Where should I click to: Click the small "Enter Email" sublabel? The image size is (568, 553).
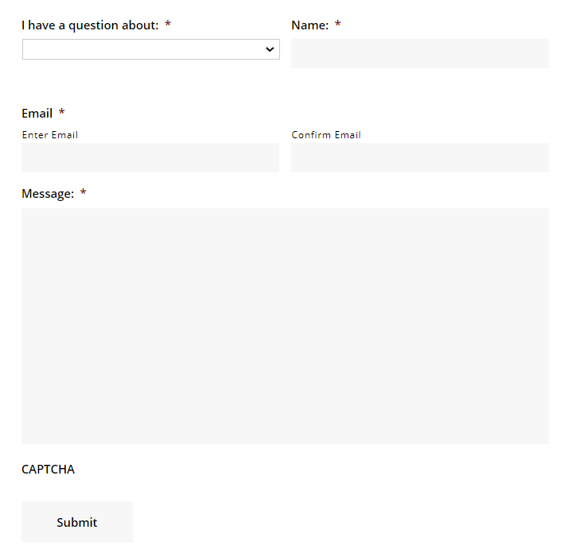pyautogui.click(x=49, y=135)
